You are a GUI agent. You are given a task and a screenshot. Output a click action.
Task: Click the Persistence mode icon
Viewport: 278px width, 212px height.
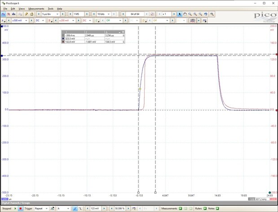[x=9, y=14]
